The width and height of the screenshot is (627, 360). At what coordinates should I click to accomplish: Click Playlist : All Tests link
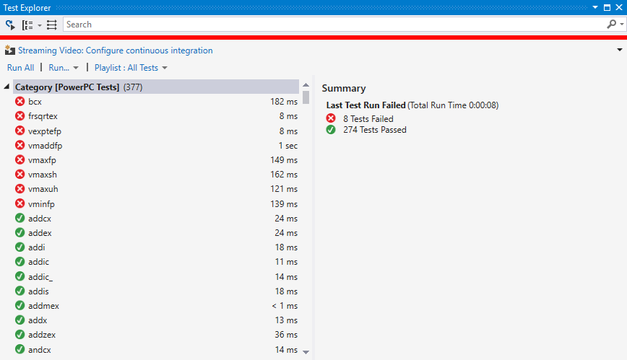point(126,68)
